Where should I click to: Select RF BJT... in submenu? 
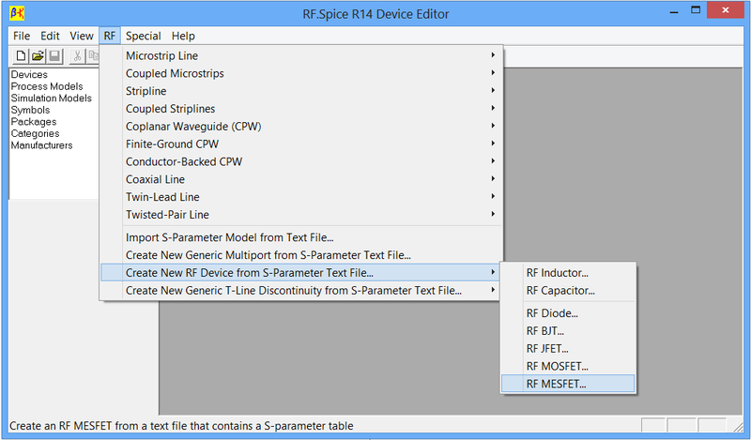[x=568, y=331]
